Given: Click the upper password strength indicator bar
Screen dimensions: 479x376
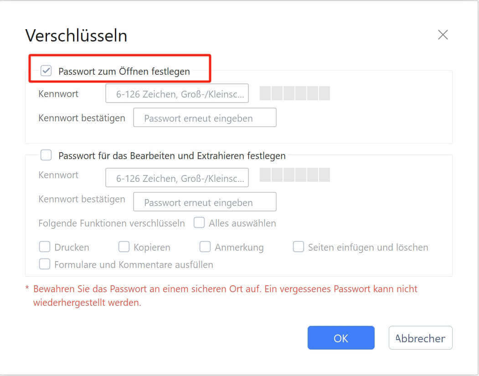Looking at the screenshot, I should 294,93.
